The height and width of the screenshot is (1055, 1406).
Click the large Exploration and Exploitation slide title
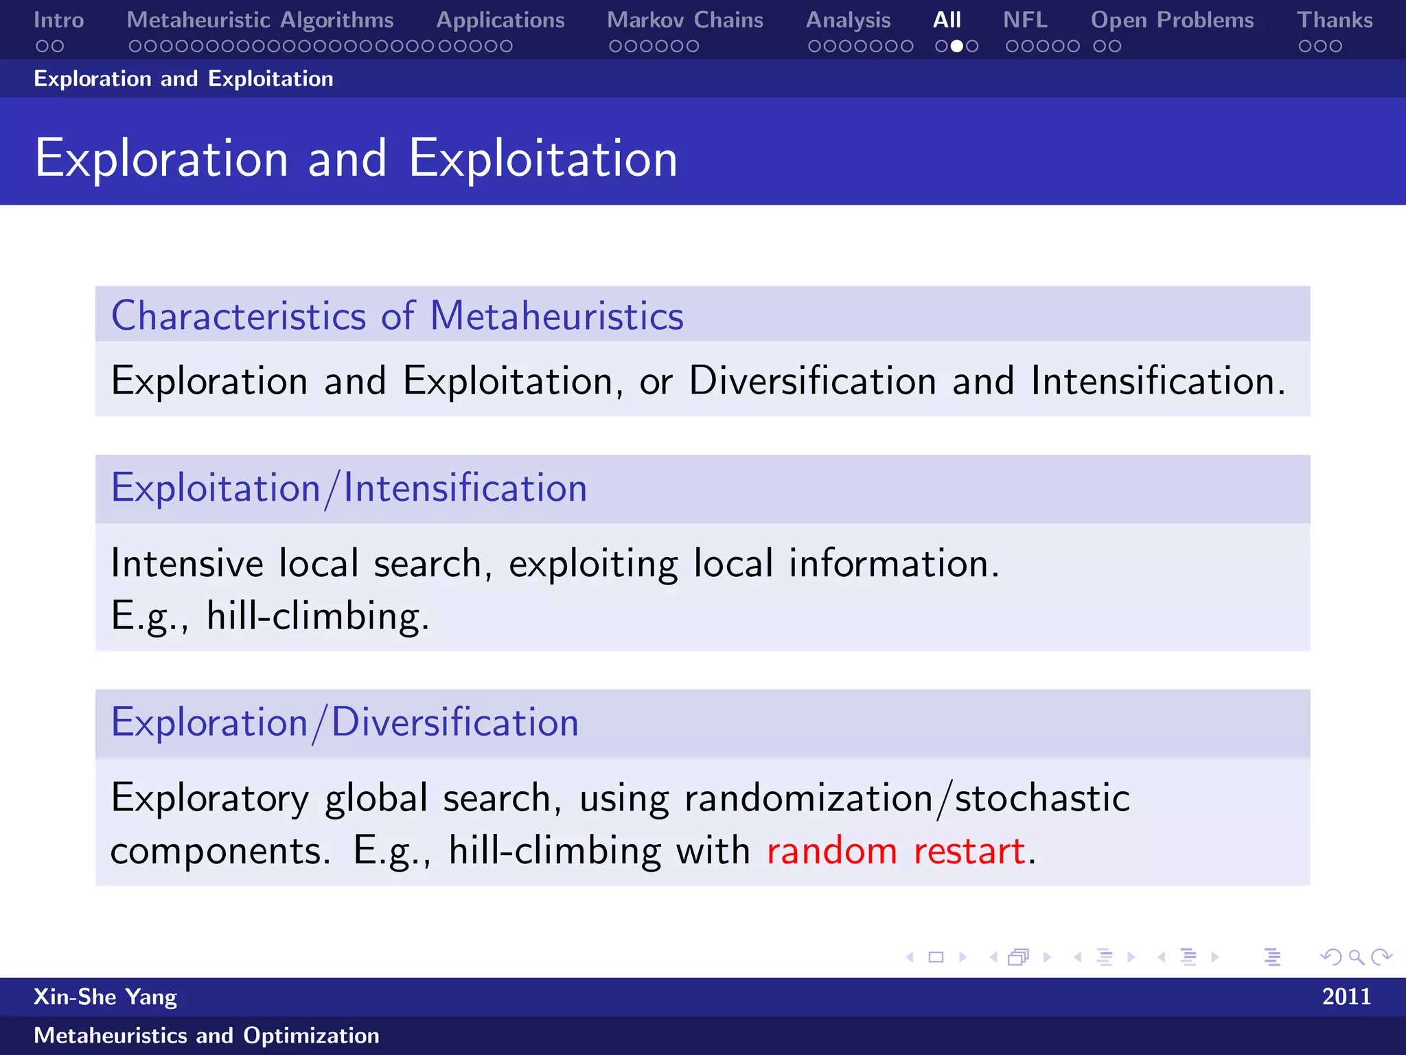356,158
